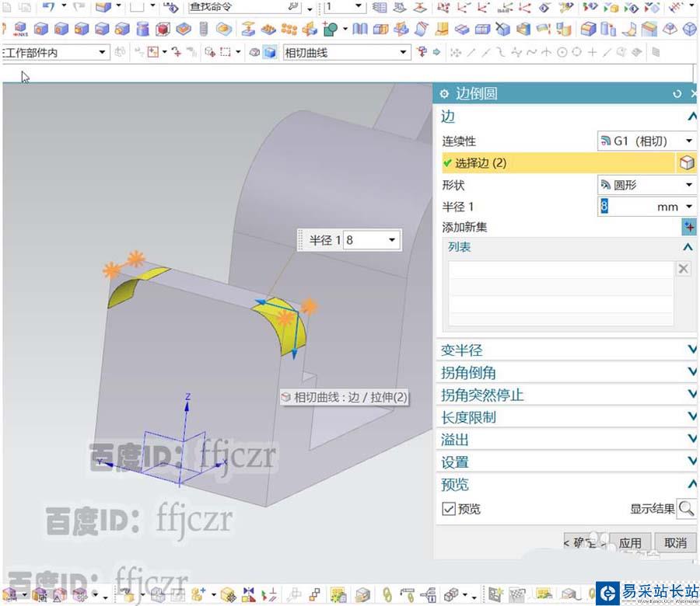Collapse the 边 section chevron

[x=692, y=117]
